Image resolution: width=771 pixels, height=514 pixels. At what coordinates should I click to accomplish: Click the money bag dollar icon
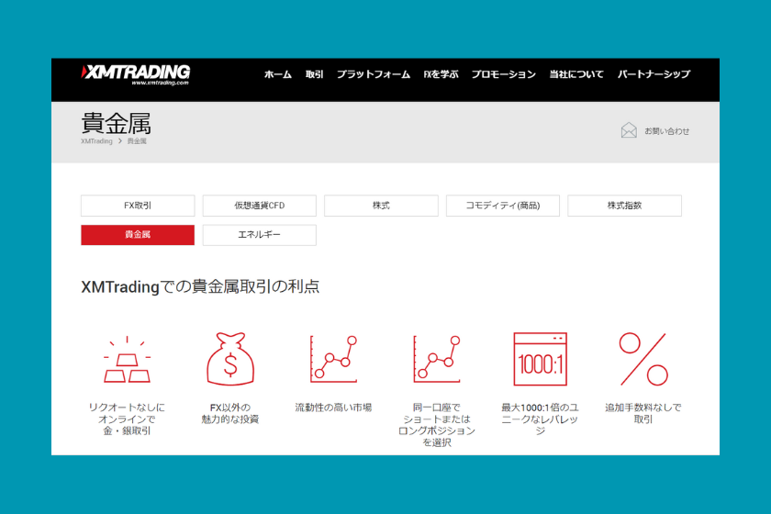[229, 359]
